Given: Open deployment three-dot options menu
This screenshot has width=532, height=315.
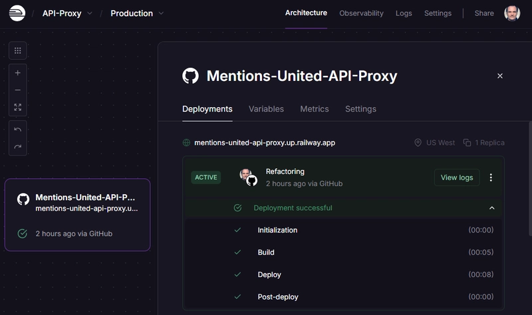Looking at the screenshot, I should 491,177.
